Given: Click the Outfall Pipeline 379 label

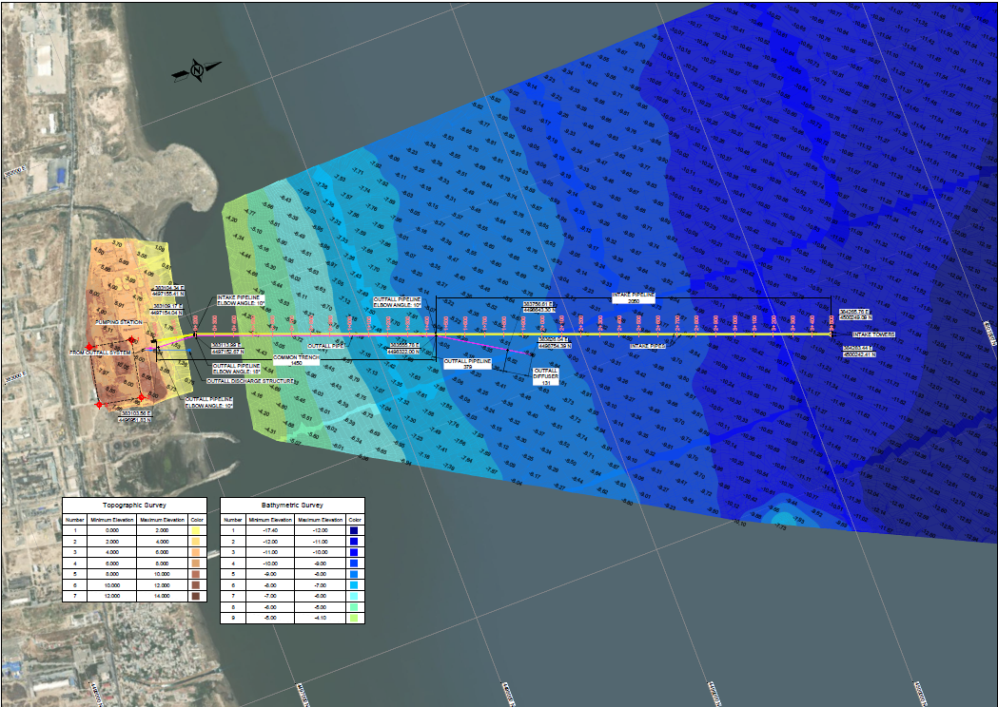Looking at the screenshot, I should (467, 363).
